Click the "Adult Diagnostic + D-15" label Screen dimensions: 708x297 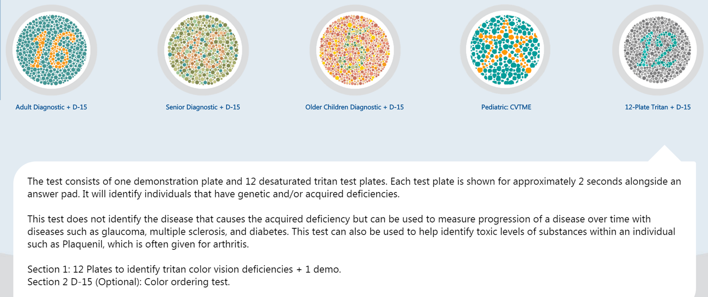click(51, 107)
